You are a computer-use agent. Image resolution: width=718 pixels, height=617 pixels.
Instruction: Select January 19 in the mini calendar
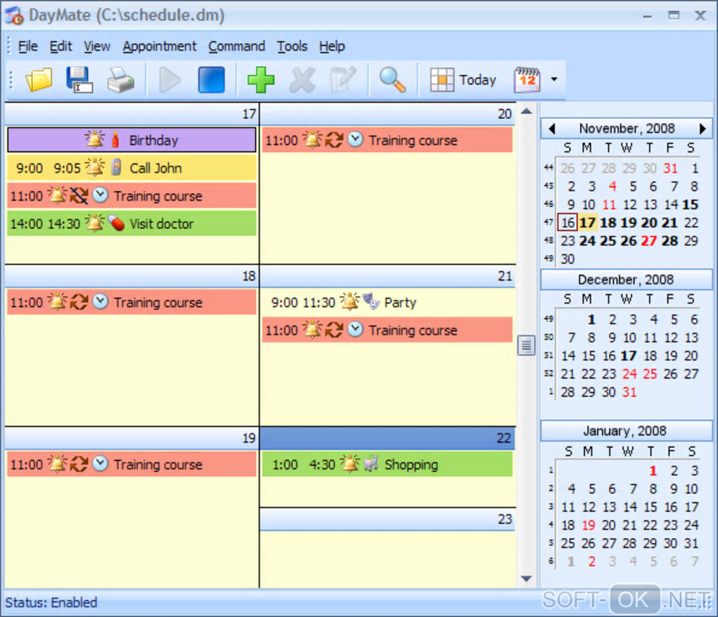(588, 525)
